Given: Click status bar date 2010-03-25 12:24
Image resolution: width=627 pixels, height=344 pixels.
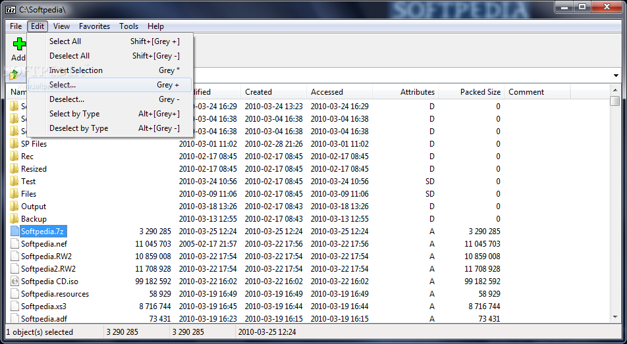Looking at the screenshot, I should pyautogui.click(x=267, y=332).
